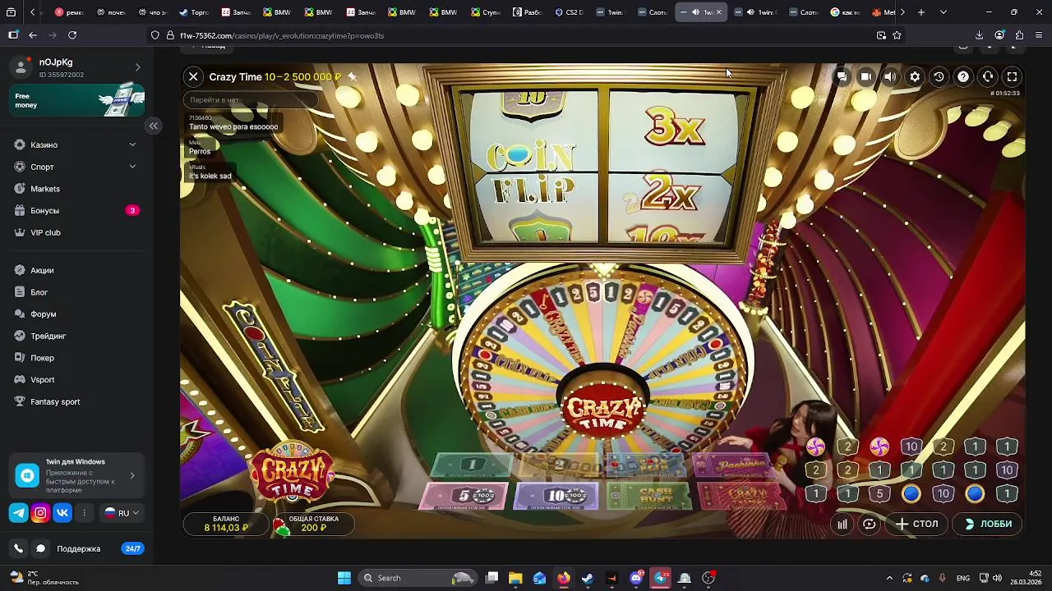Switch the game to fullscreen mode
This screenshot has height=591, width=1052.
tap(1012, 76)
